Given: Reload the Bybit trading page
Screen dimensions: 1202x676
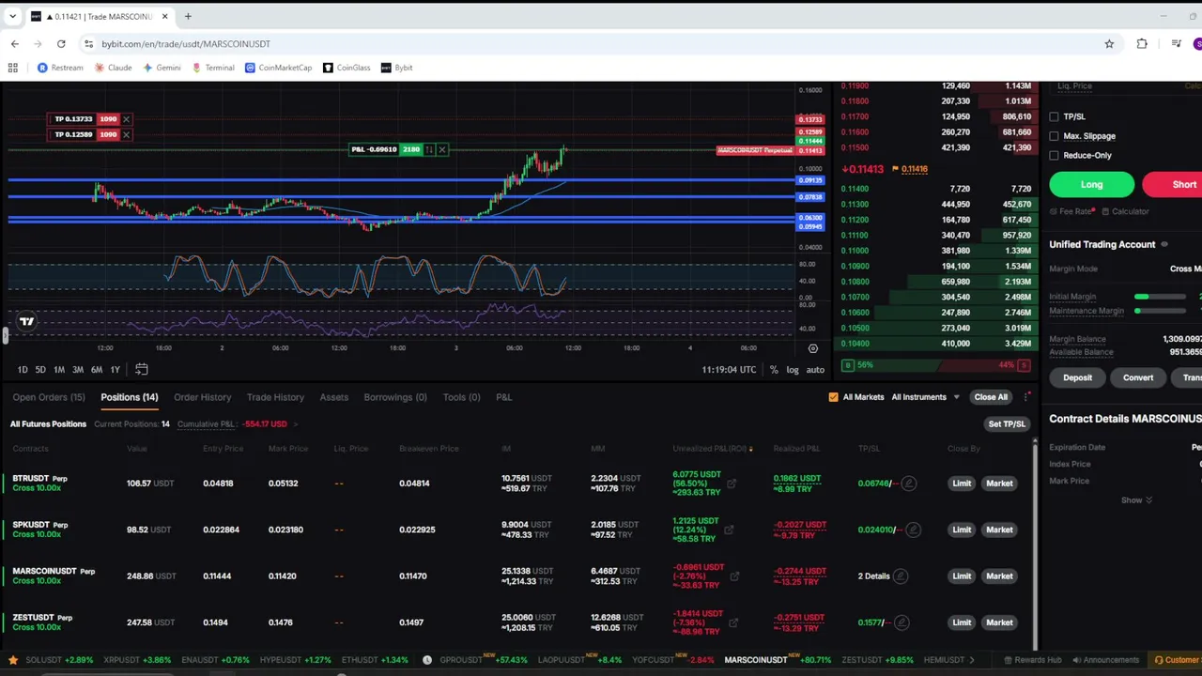Looking at the screenshot, I should pos(61,44).
